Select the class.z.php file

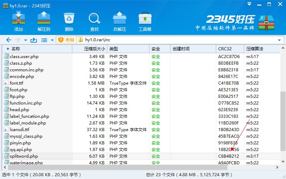click(21, 63)
